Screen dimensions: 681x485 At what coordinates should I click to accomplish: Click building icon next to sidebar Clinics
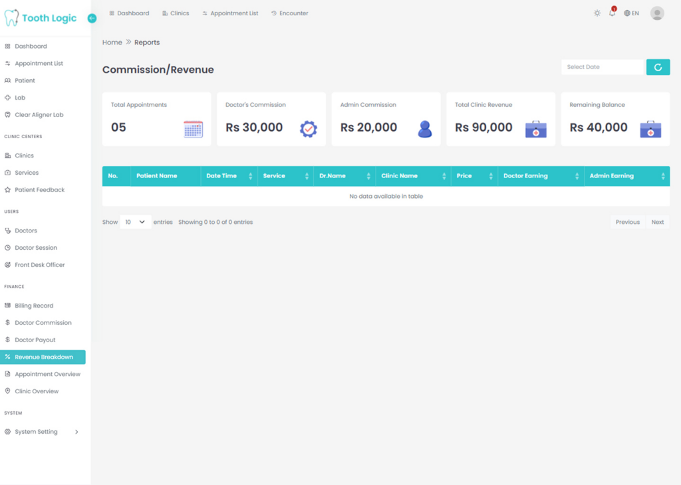coord(7,155)
